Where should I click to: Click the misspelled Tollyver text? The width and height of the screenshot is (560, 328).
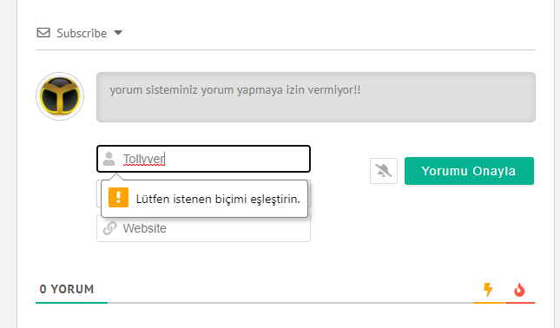click(x=144, y=159)
